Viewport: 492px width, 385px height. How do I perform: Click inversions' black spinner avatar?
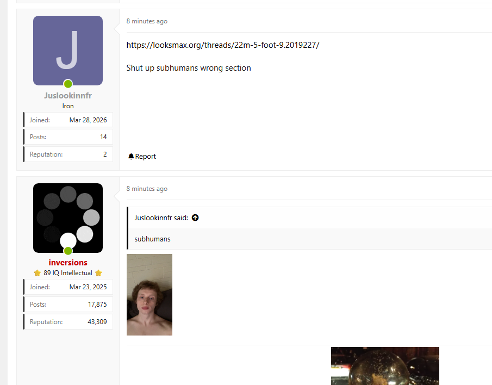pyautogui.click(x=68, y=218)
